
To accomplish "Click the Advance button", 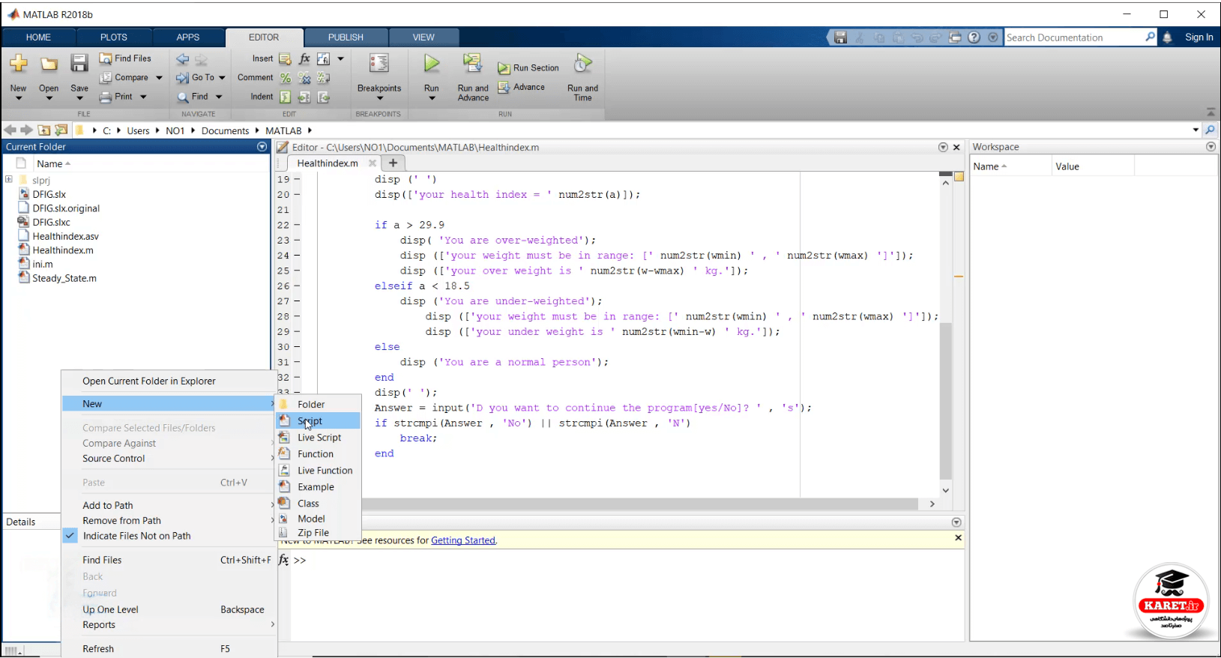I will point(521,88).
